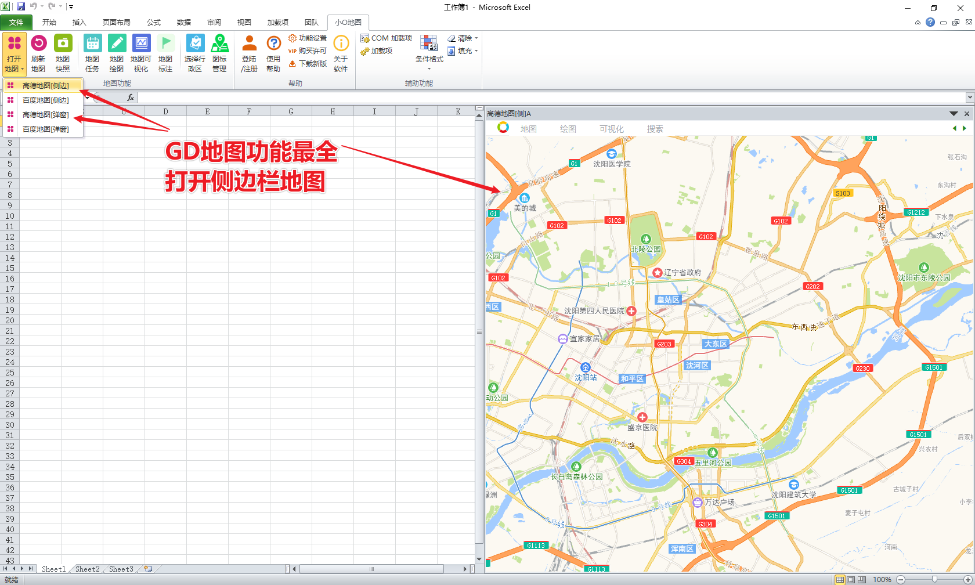Choose 百度地图[弹窗] menu entry
This screenshot has height=585, width=975.
click(x=43, y=129)
